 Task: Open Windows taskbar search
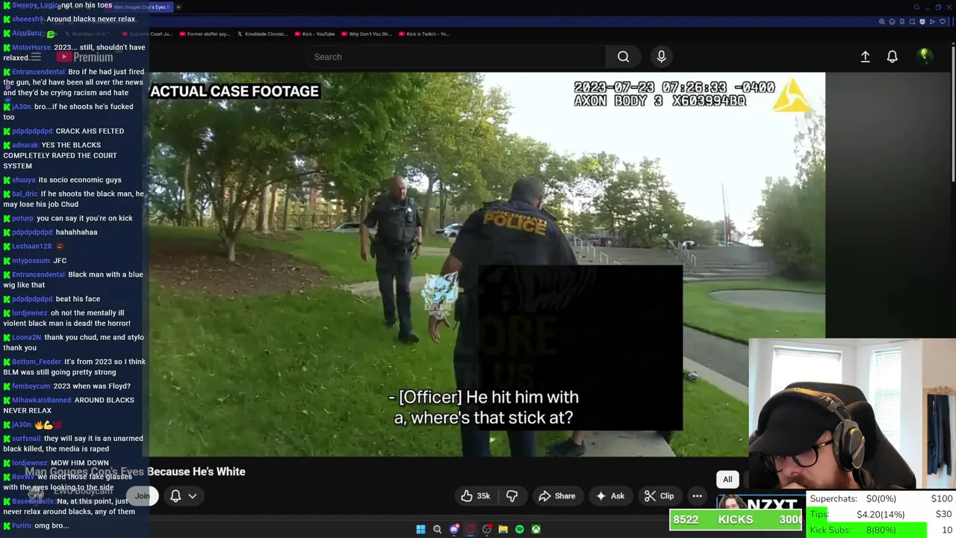pyautogui.click(x=437, y=529)
